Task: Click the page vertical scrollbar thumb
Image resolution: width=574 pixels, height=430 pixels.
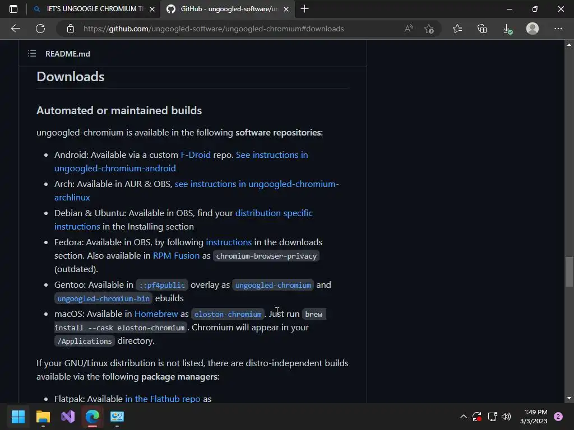Action: tap(569, 272)
